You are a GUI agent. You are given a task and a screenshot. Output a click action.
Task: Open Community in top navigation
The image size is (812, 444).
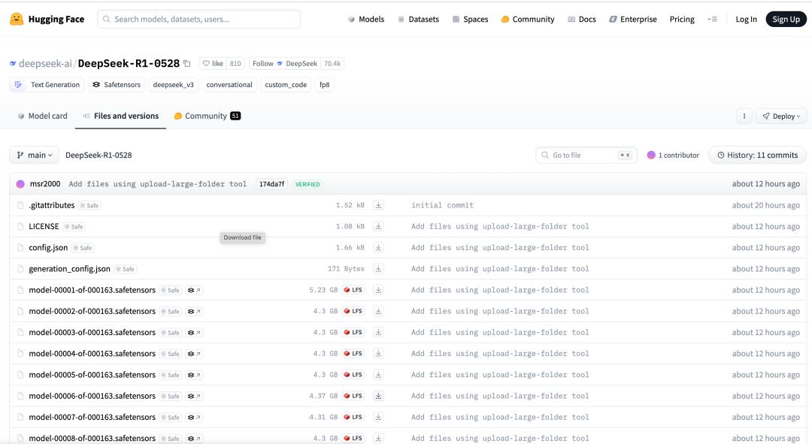528,19
